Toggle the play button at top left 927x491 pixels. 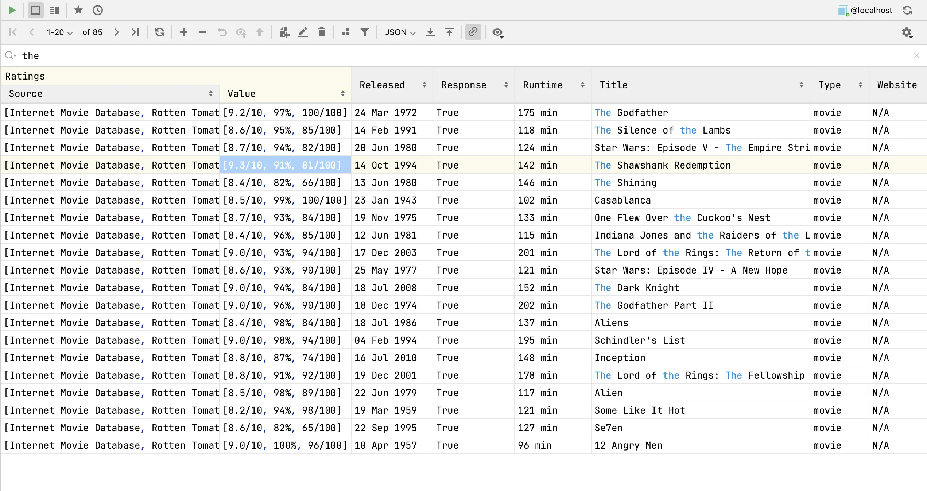[12, 10]
